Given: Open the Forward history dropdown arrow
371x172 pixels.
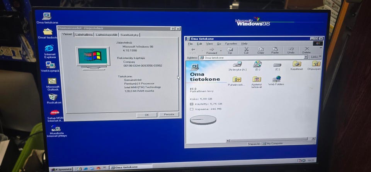Looking at the screenshot, I should click(x=221, y=51).
